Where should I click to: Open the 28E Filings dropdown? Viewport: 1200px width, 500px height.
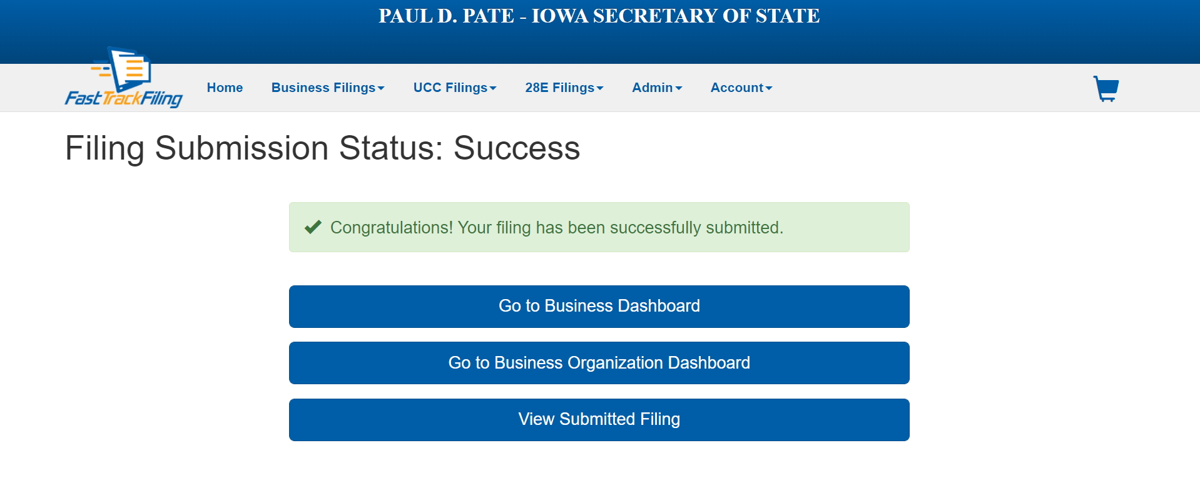point(564,88)
